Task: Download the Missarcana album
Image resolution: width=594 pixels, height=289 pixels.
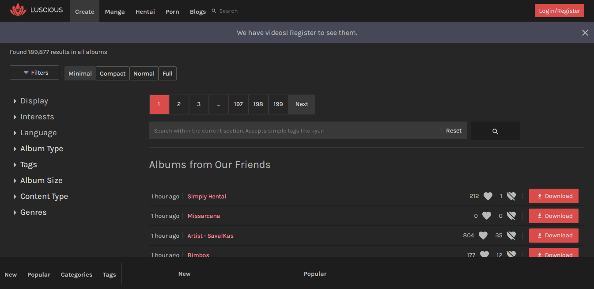Action: tap(554, 216)
